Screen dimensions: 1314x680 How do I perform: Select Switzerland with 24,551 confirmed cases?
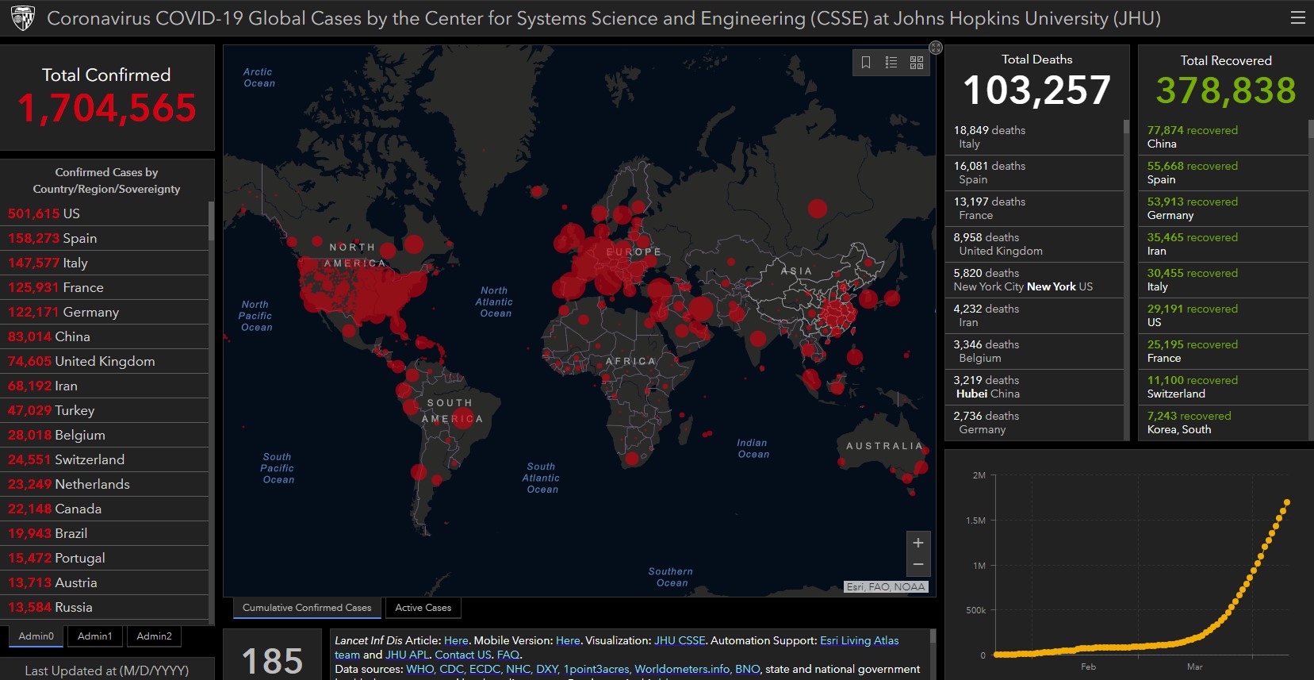click(105, 459)
